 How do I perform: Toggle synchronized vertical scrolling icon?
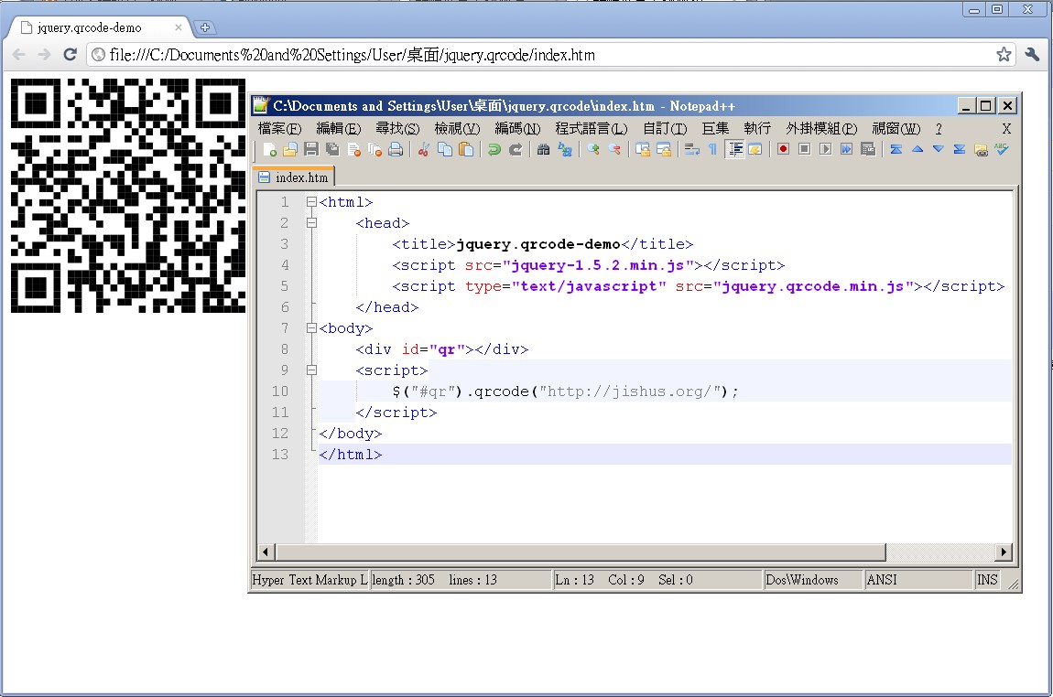[643, 150]
